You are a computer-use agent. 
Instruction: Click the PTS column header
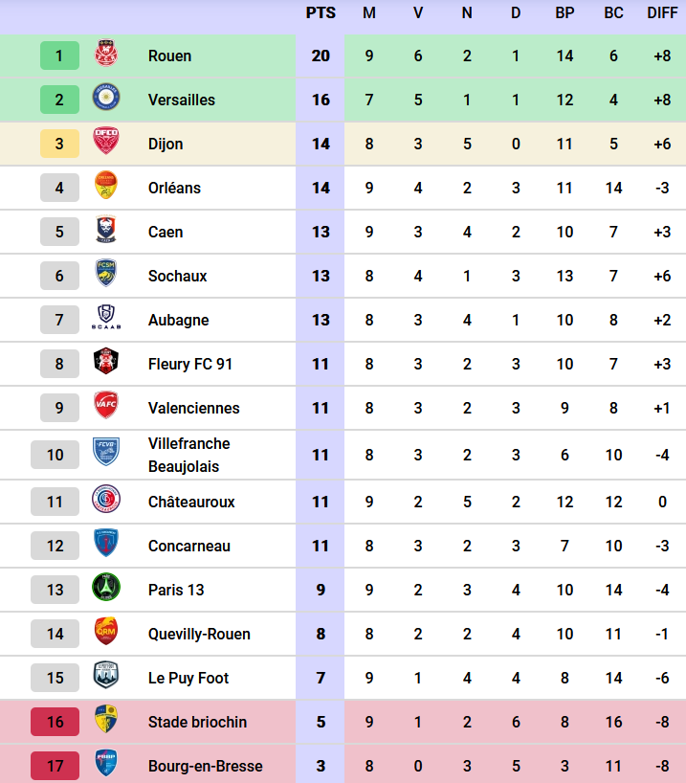click(321, 13)
